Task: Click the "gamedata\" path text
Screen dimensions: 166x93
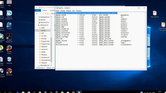Action: tap(125, 15)
